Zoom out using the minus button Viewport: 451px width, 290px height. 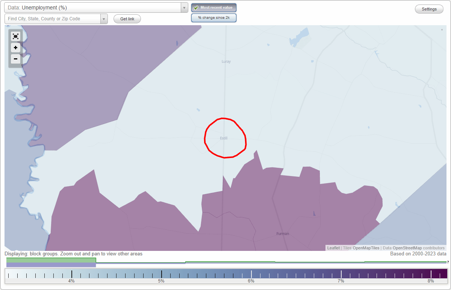pyautogui.click(x=15, y=59)
